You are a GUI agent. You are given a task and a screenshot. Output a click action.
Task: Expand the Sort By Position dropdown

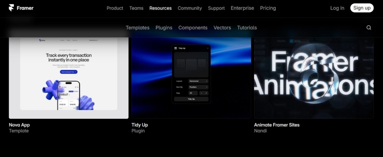click(198, 87)
